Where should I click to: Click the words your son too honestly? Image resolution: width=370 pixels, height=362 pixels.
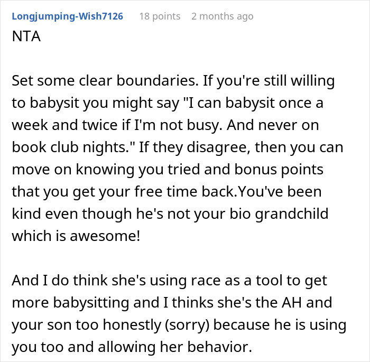(x=86, y=325)
